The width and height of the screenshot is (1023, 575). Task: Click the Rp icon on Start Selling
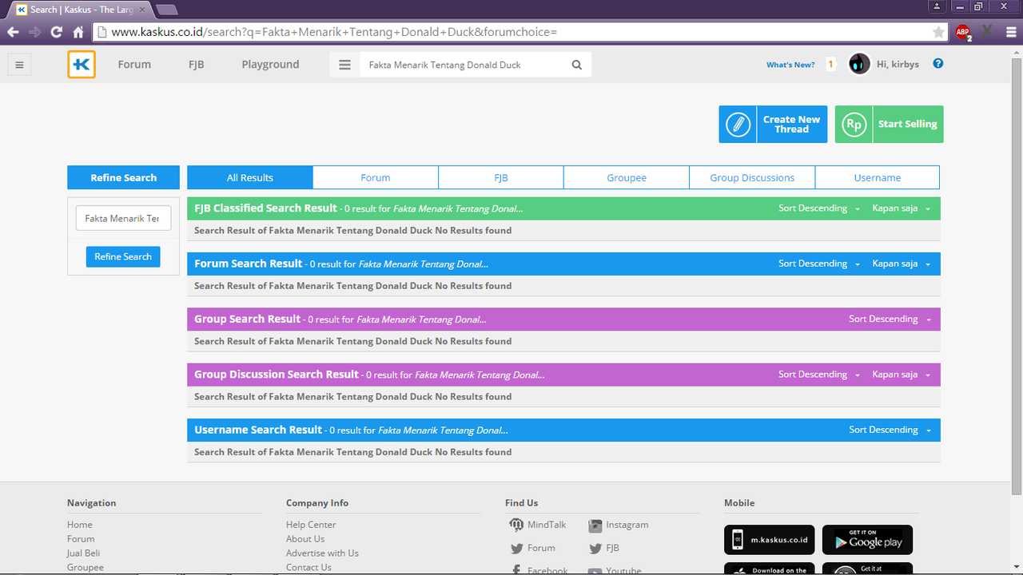(854, 125)
